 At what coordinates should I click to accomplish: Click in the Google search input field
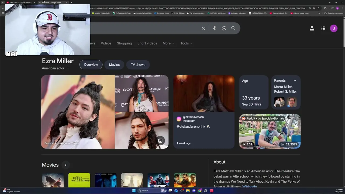point(146,28)
